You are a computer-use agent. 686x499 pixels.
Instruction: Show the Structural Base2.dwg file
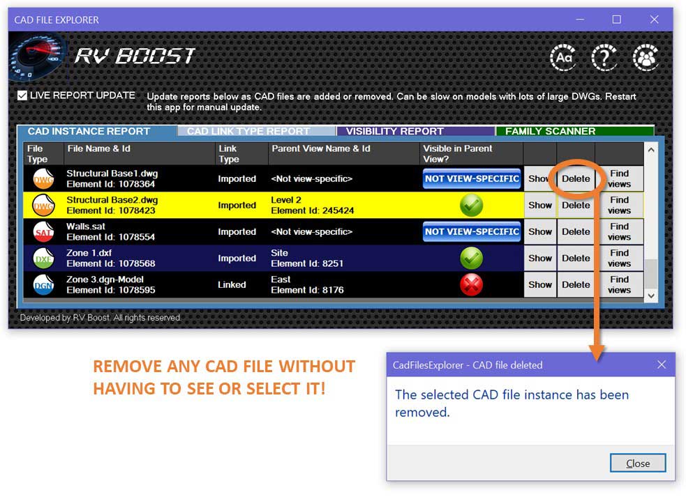pos(540,206)
